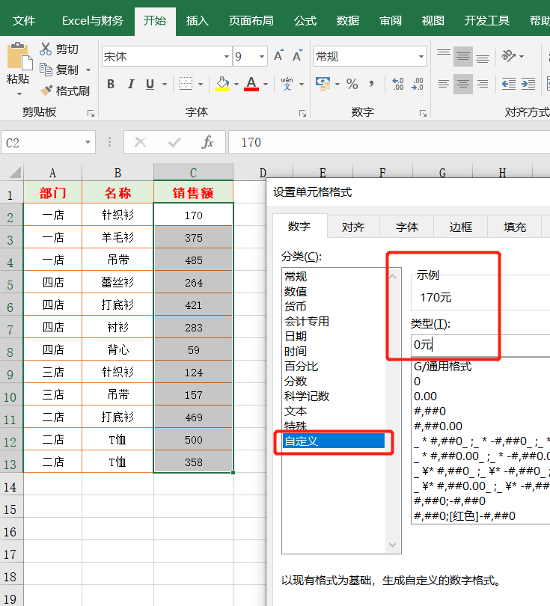Click the Paste (粘贴) icon

click(19, 56)
